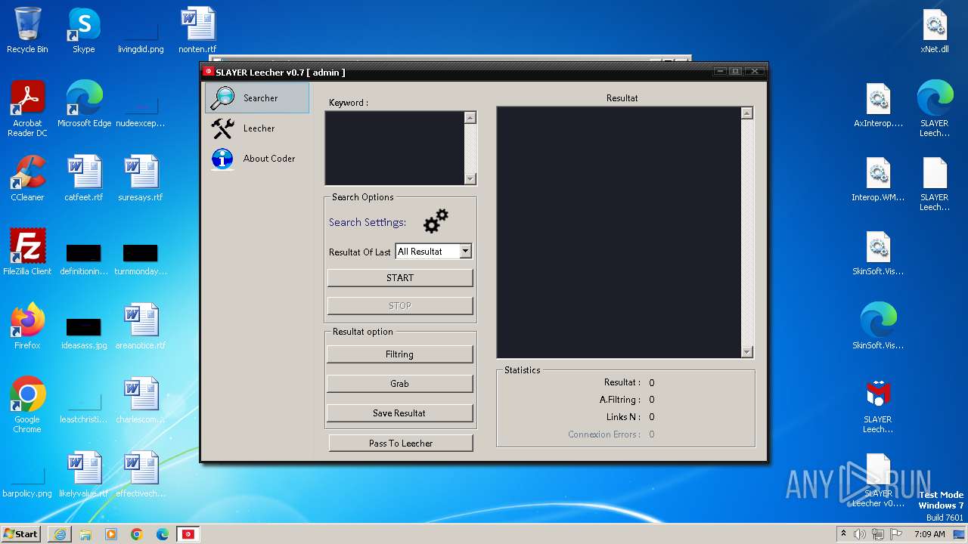Click the magnifier Searcher icon
This screenshot has height=544, width=968.
pos(223,98)
